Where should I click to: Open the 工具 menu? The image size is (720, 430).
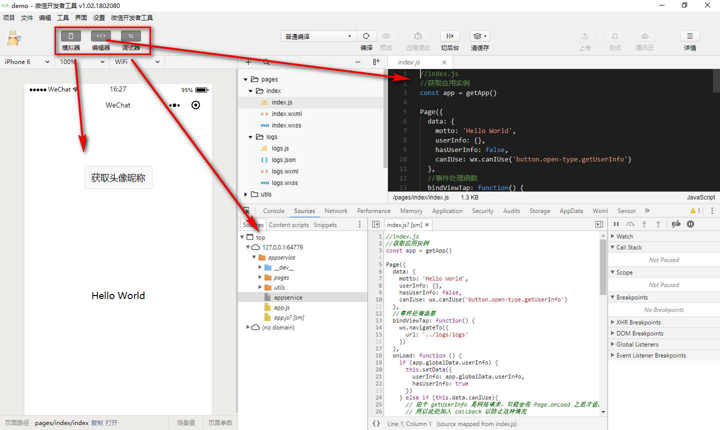tap(63, 17)
